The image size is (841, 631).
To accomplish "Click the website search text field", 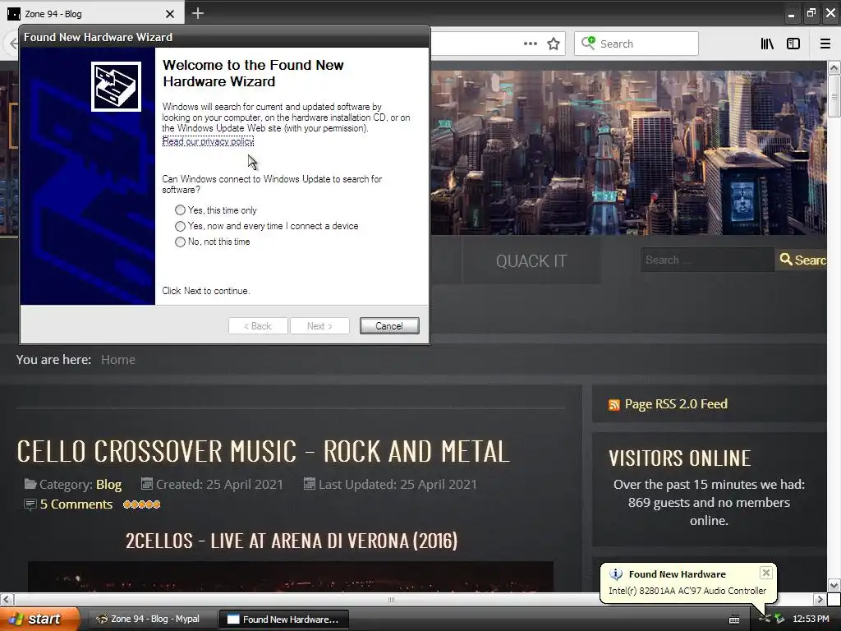I will [707, 260].
